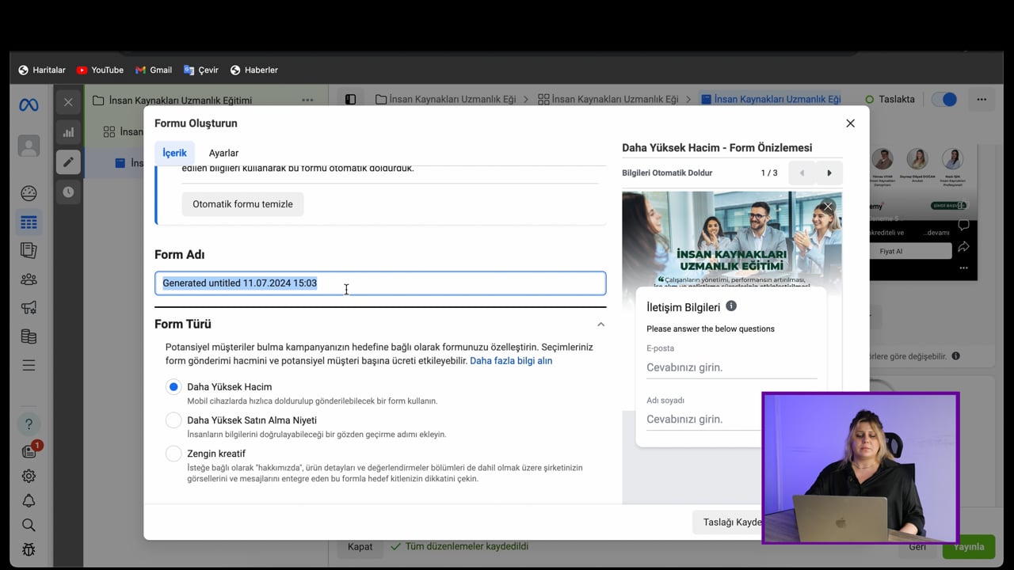
Task: Select campaign breadcrumb İnsan Kaynakları Uzmanlık Eği
Action: [x=445, y=100]
